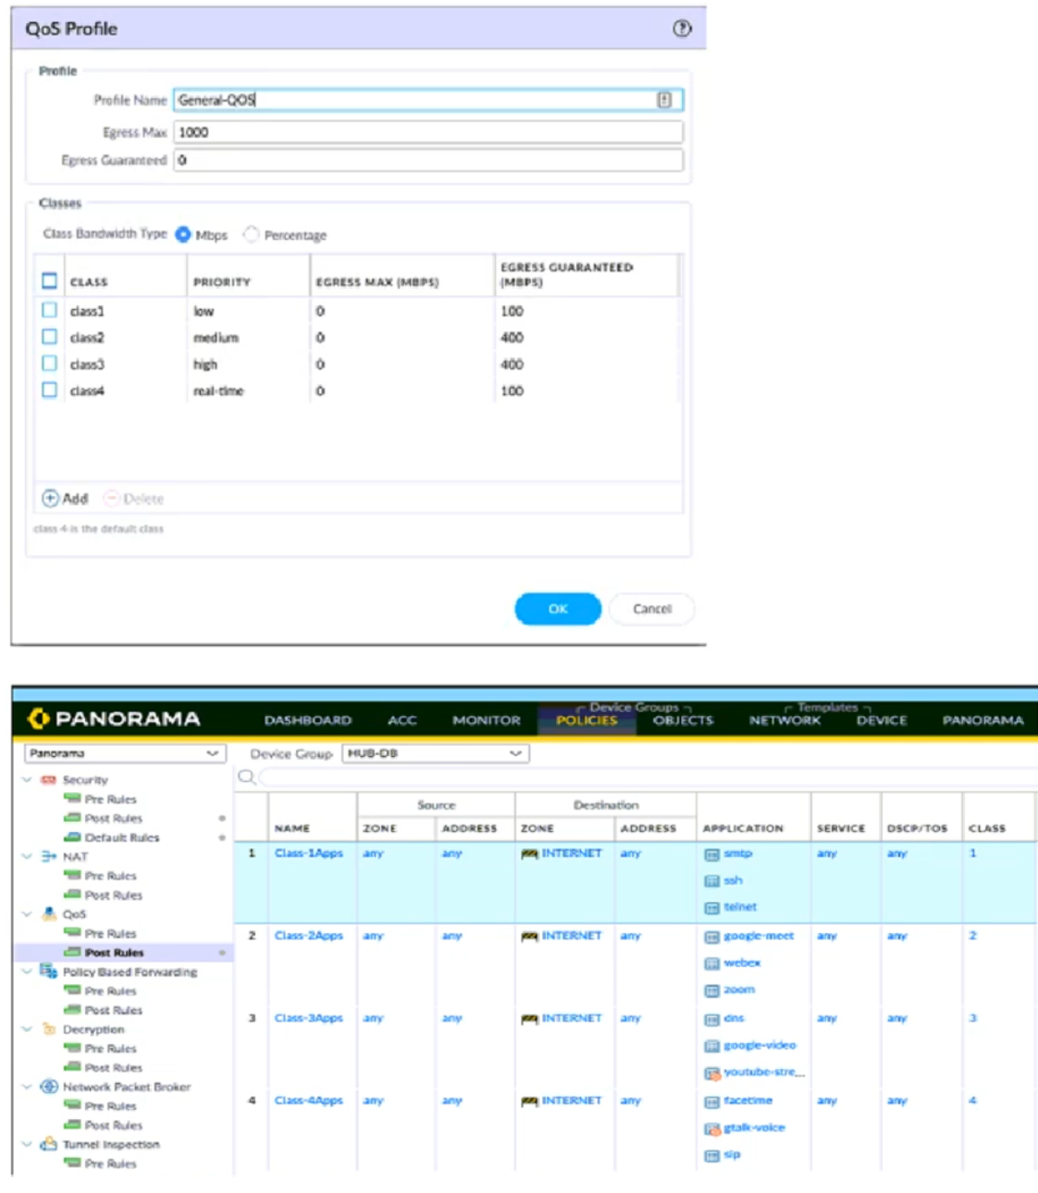Select the Percentage bandwidth type radio
1038x1193 pixels.
point(251,235)
